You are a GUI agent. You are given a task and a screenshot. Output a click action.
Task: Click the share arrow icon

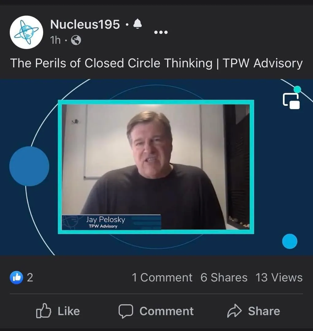pyautogui.click(x=234, y=311)
